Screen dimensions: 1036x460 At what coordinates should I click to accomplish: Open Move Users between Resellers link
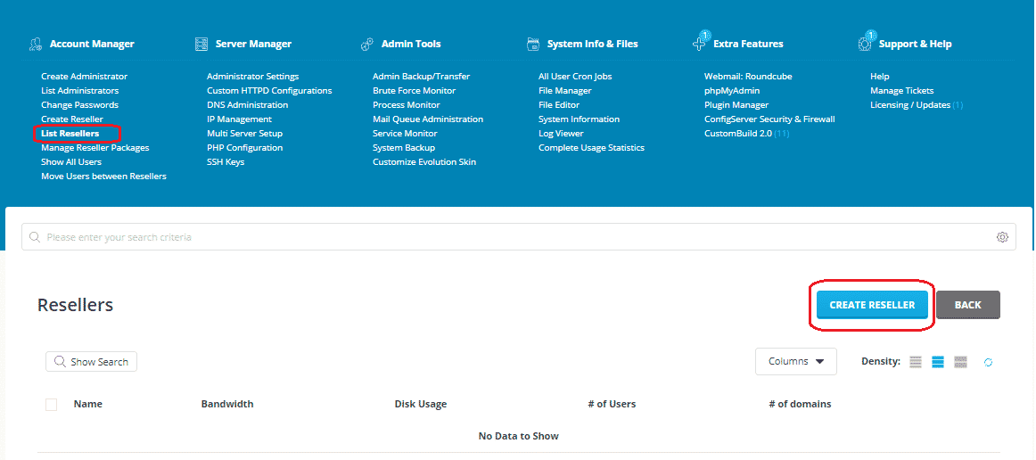[x=103, y=177]
